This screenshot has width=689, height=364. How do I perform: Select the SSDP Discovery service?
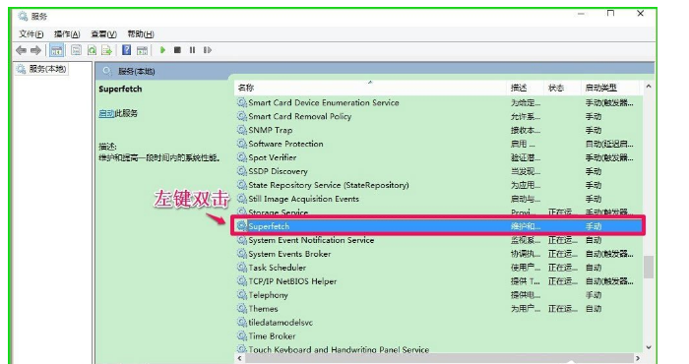click(x=278, y=171)
